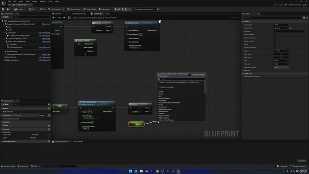Compile the blueprint
This screenshot has height=174, width=309.
coord(19,9)
